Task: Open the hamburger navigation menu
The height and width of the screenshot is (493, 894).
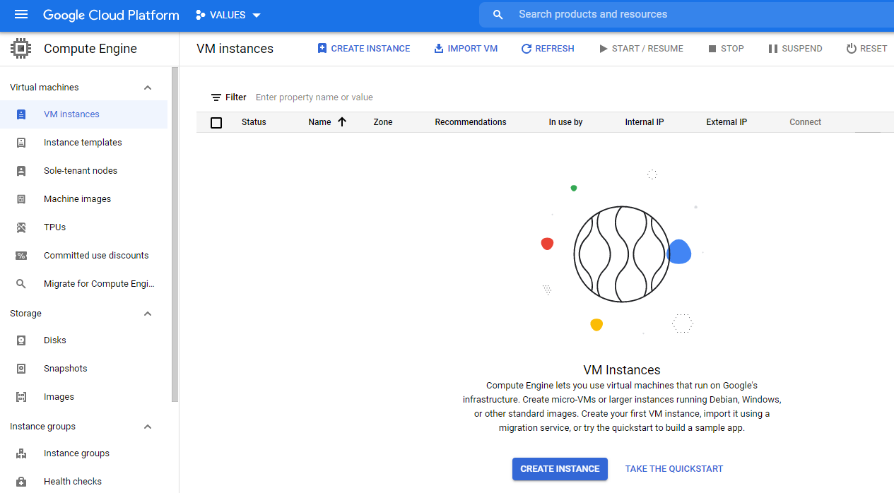Action: click(x=21, y=15)
